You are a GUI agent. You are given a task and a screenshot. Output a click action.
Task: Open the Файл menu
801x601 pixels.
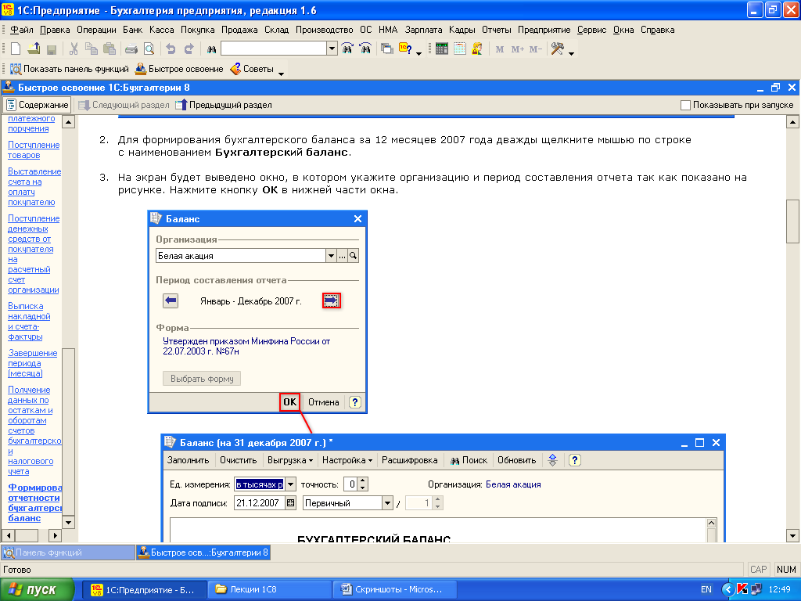pyautogui.click(x=22, y=30)
